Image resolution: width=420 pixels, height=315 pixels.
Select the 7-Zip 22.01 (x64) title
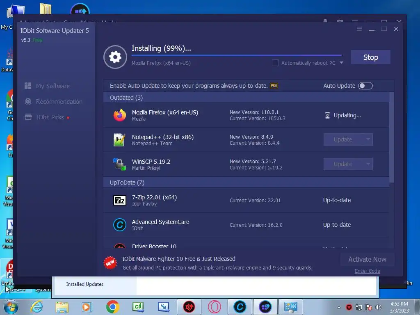pos(154,197)
